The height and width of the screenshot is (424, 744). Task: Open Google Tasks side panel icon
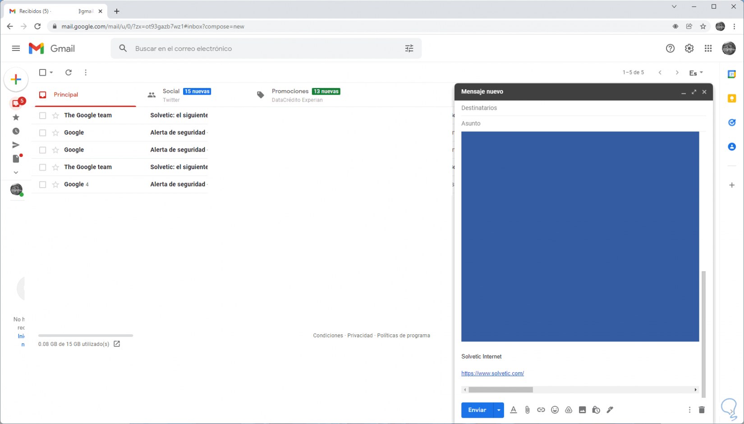point(732,122)
